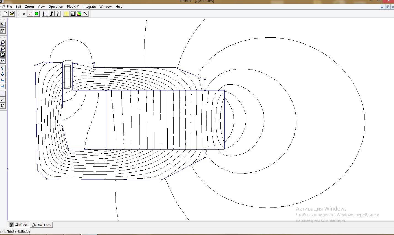Activate the contour (red line) mode

click(x=30, y=13)
